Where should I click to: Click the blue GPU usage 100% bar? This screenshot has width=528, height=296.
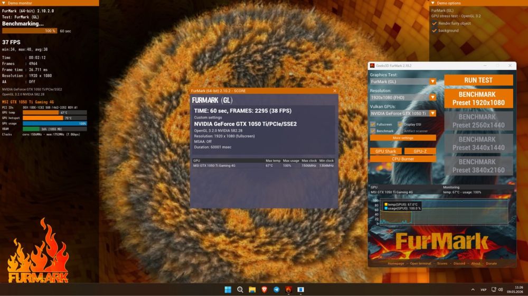tap(54, 123)
